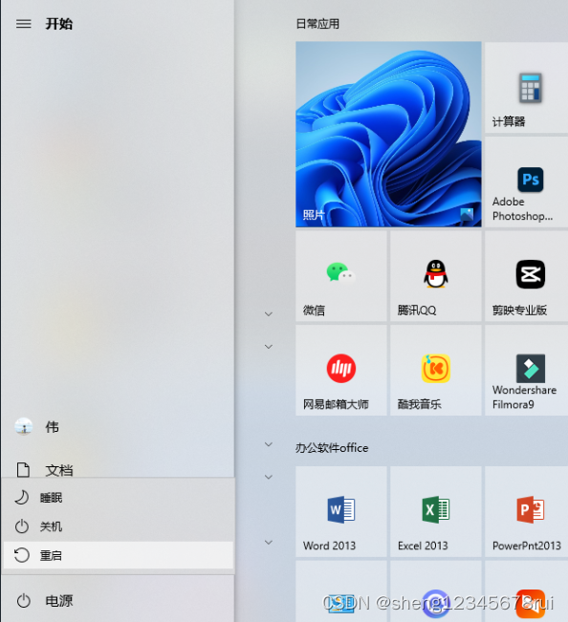The width and height of the screenshot is (568, 622).
Task: Select 重启 restart in the power menu
Action: point(118,555)
